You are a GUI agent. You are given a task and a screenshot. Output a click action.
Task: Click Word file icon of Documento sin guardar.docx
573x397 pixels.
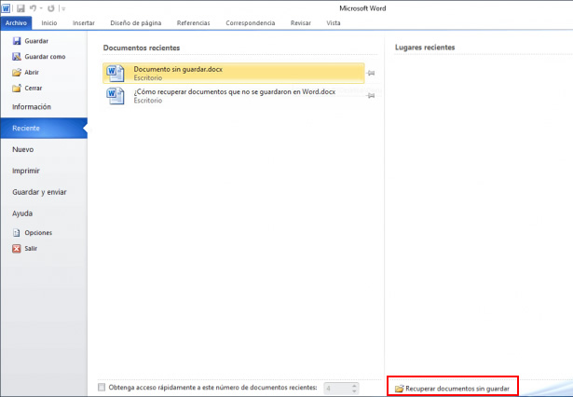click(x=116, y=73)
